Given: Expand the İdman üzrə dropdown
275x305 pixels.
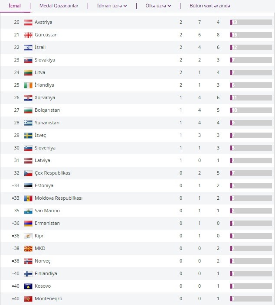Looking at the screenshot, I should point(112,6).
